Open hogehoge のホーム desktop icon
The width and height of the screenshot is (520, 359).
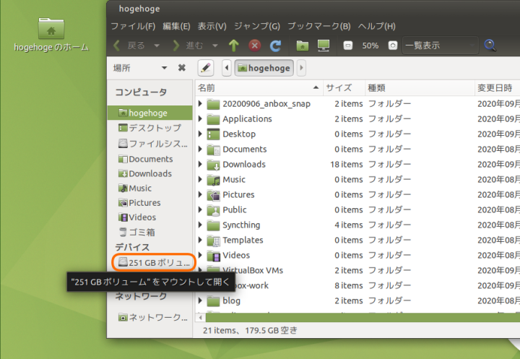pos(51,34)
